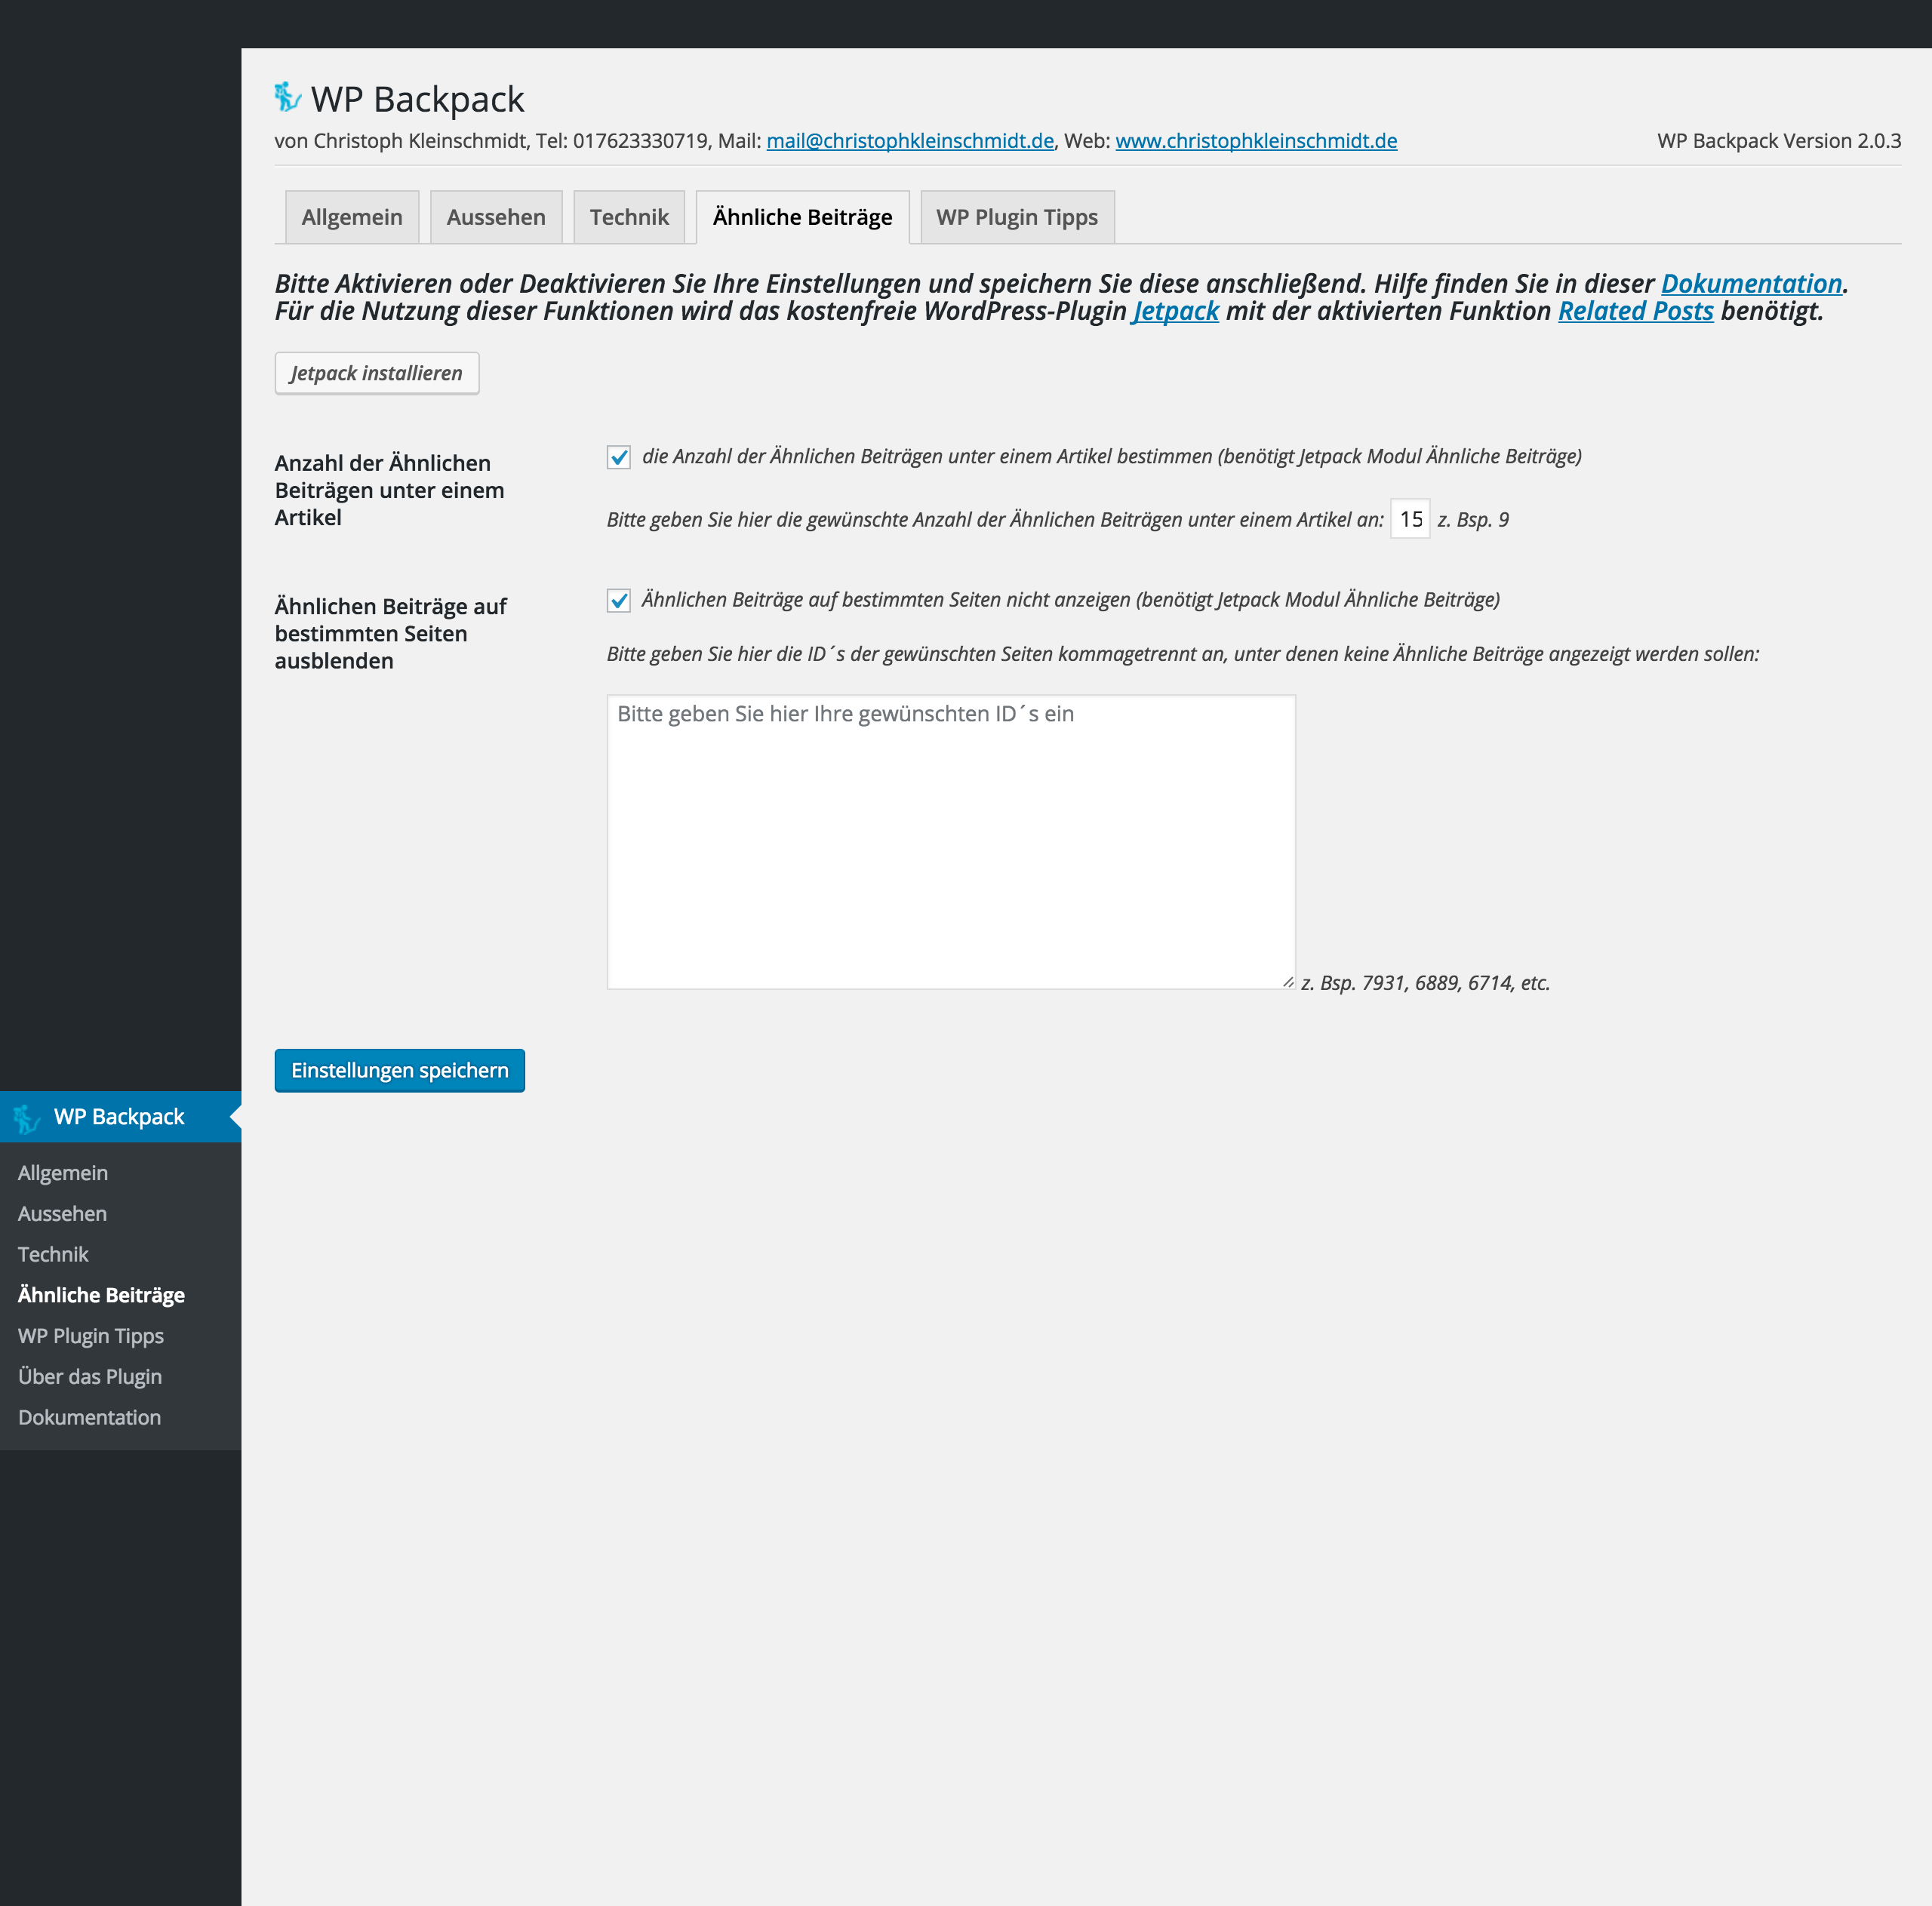Viewport: 1932px width, 1906px height.
Task: Select the Ähnliche Beiträge tab
Action: 802,217
